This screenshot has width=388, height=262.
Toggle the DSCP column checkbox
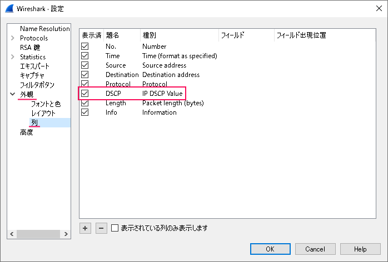[x=85, y=94]
